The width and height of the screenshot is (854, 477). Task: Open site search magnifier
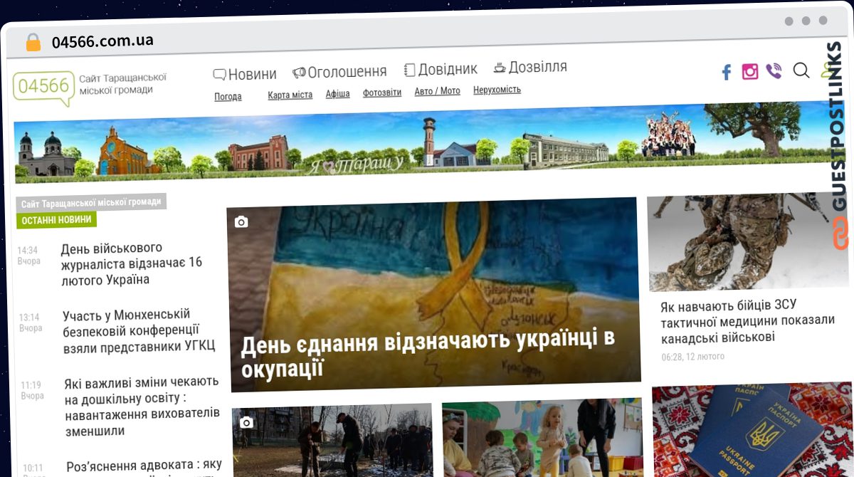[x=801, y=70]
